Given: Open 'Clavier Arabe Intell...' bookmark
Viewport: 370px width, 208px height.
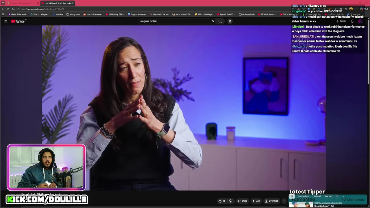Looking at the screenshot, I should (17, 14).
